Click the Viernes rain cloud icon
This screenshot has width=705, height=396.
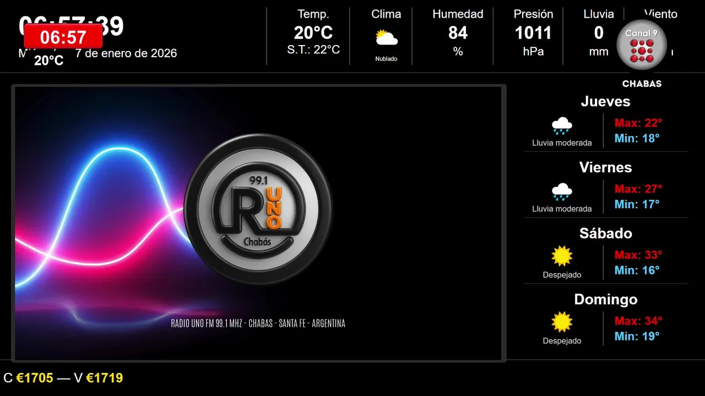click(x=562, y=192)
